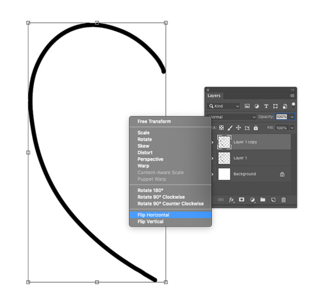Click the bottom-left transform handle
Image resolution: width=314 pixels, height=302 pixels.
coord(28,282)
